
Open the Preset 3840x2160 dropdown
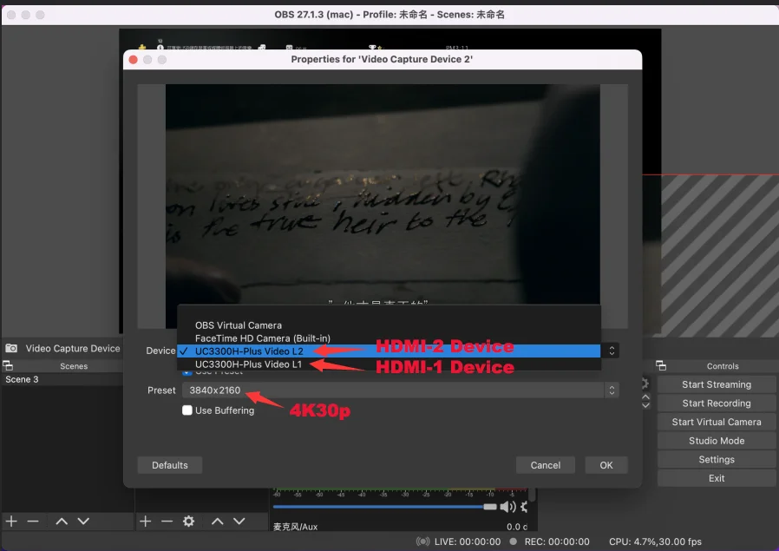pyautogui.click(x=401, y=390)
